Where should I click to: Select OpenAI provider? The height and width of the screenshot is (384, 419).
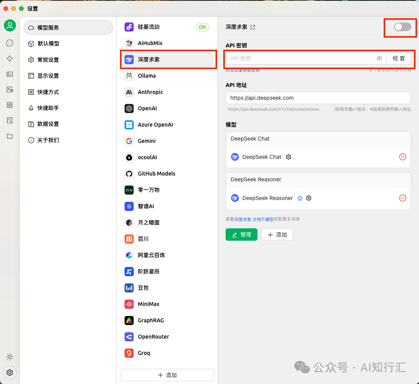167,108
